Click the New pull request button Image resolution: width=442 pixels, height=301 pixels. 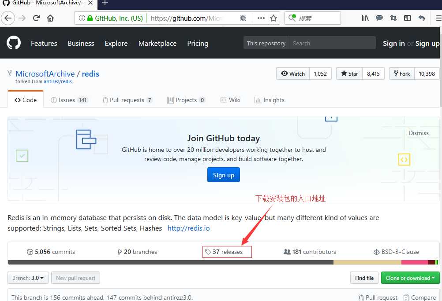[75, 278]
